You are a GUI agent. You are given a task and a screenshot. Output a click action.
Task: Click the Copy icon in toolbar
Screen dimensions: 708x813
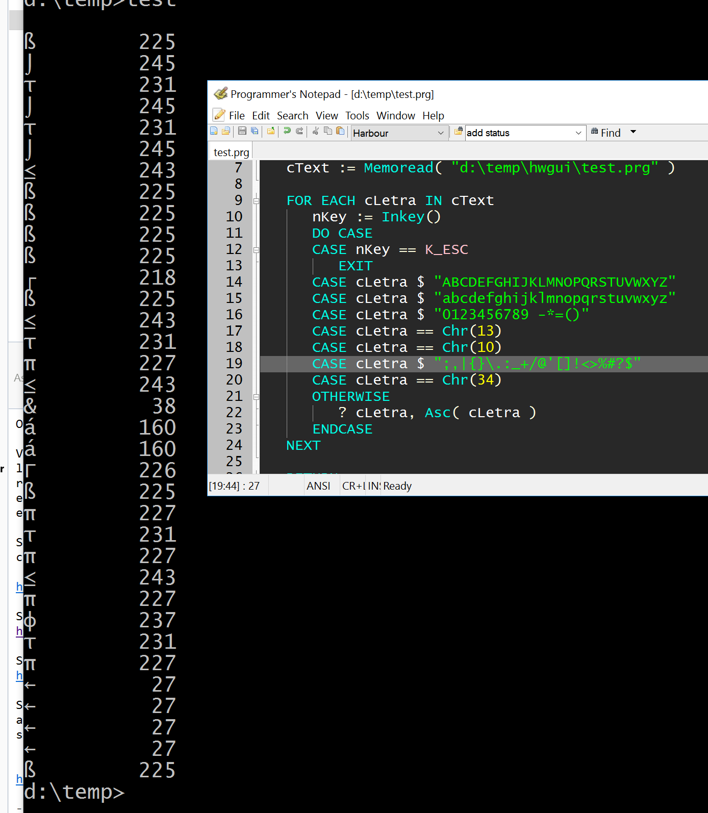coord(328,132)
